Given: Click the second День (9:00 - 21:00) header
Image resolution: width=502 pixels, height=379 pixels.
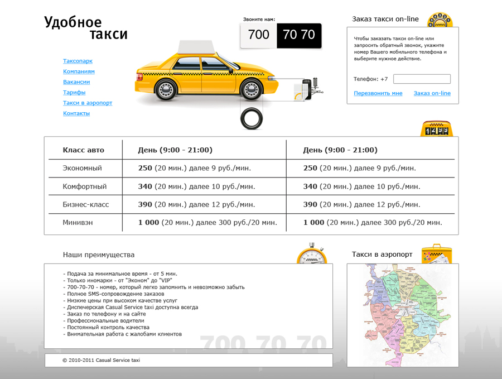Looking at the screenshot, I should click(x=340, y=150).
